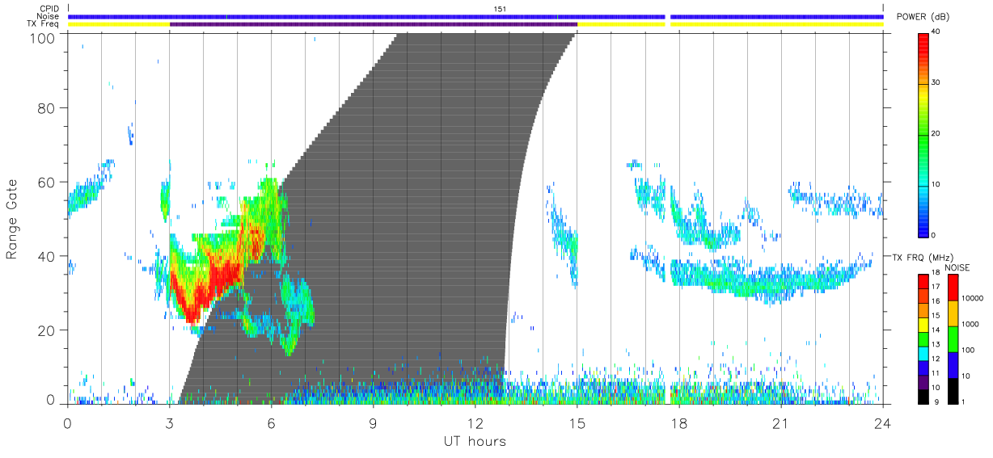Click x-axis tick label "9"
The height and width of the screenshot is (458, 993).
(x=373, y=422)
